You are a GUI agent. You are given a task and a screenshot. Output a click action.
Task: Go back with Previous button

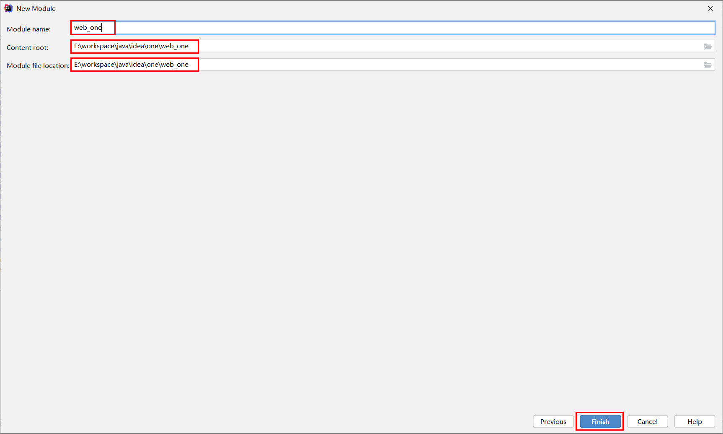[553, 421]
